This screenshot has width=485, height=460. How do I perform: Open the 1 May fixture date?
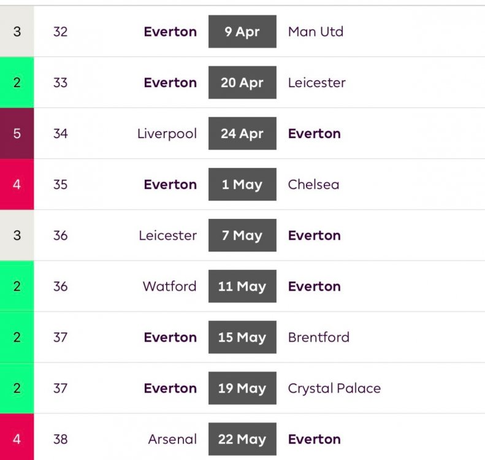(242, 185)
